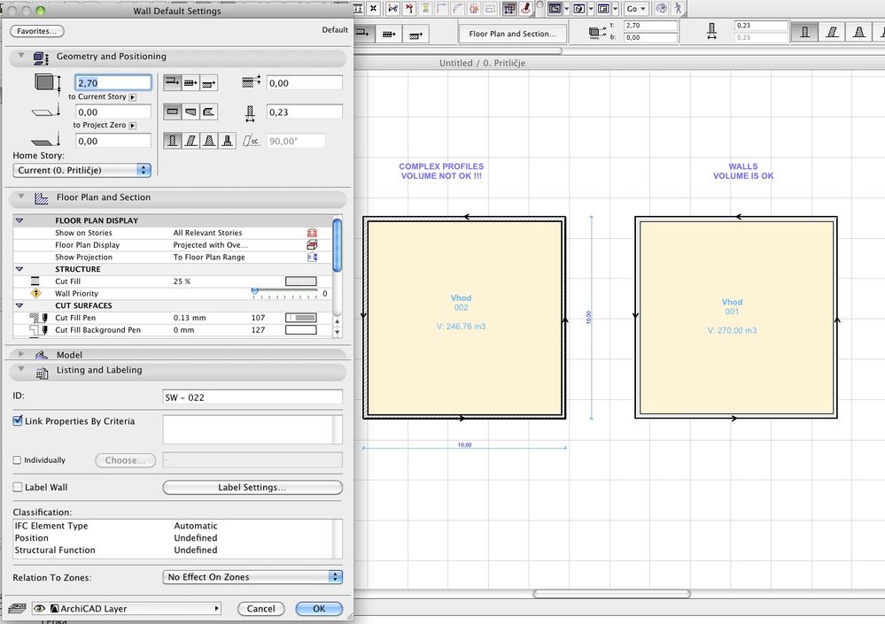Click the walking figure icon in top toolbar

tap(679, 8)
